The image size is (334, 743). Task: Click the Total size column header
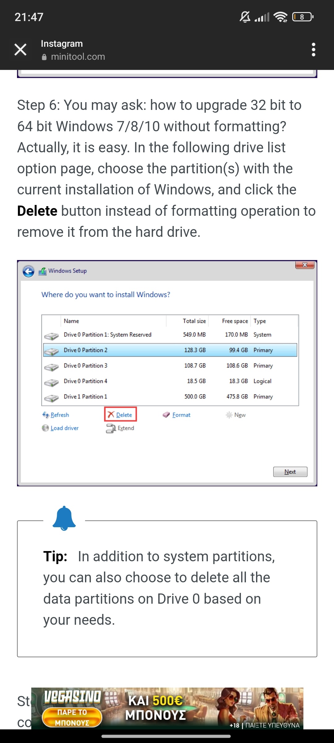pos(194,321)
